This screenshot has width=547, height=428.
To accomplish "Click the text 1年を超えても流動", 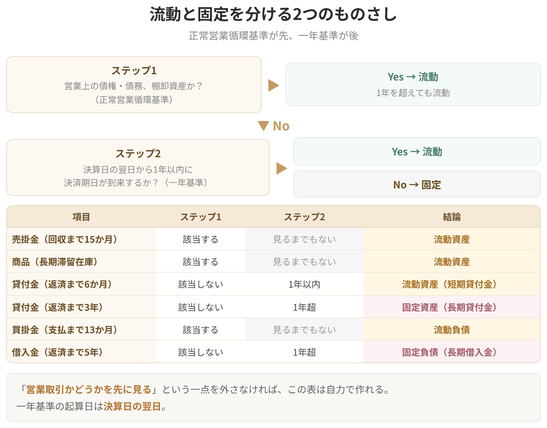I will click(x=413, y=93).
